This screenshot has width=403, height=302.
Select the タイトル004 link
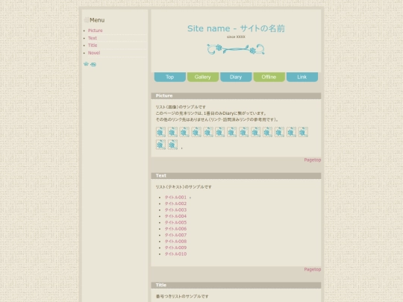coord(175,216)
